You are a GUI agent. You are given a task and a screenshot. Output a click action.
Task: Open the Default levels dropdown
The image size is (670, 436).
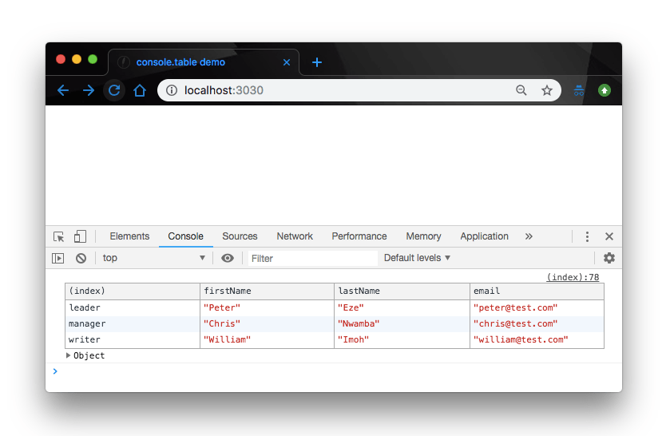coord(417,258)
